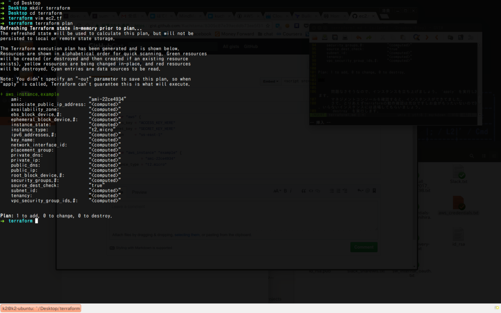Open the Preview tab in Gist comment box
The image size is (501, 313).
click(139, 192)
